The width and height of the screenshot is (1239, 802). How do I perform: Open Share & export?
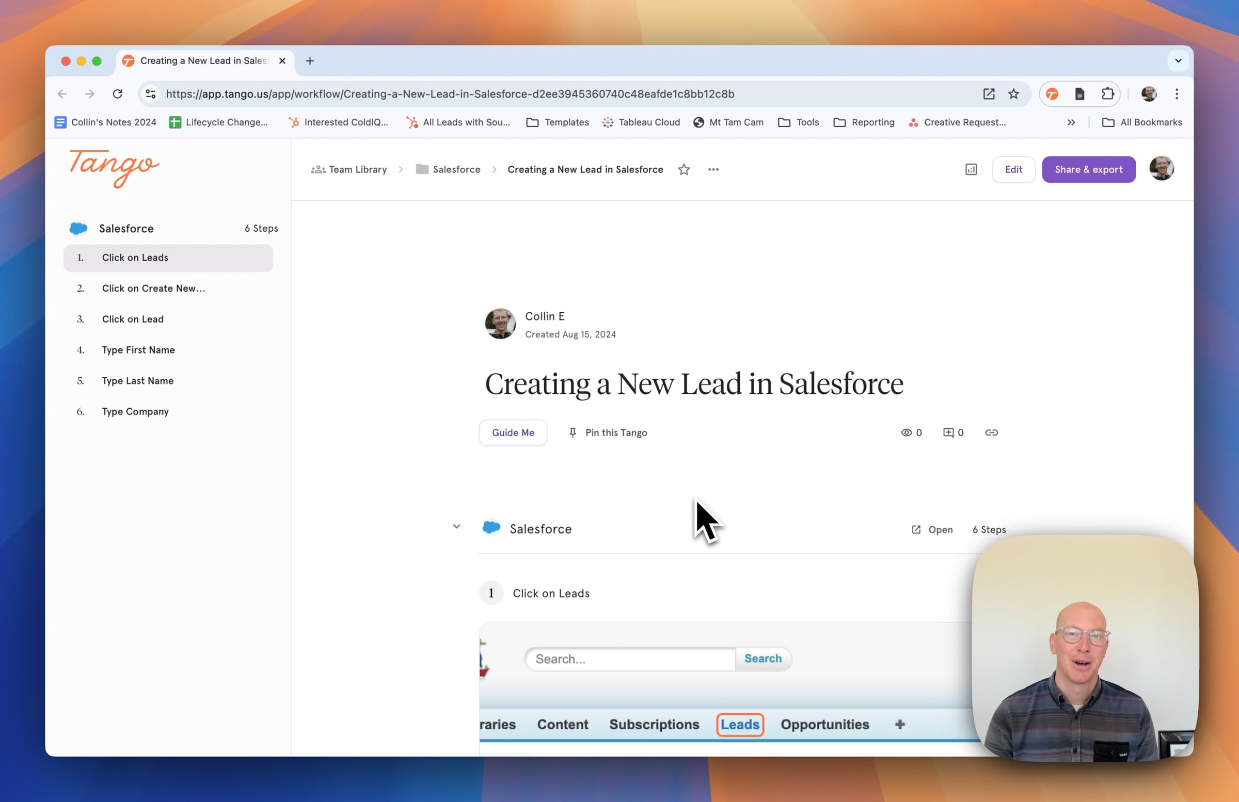tap(1089, 170)
